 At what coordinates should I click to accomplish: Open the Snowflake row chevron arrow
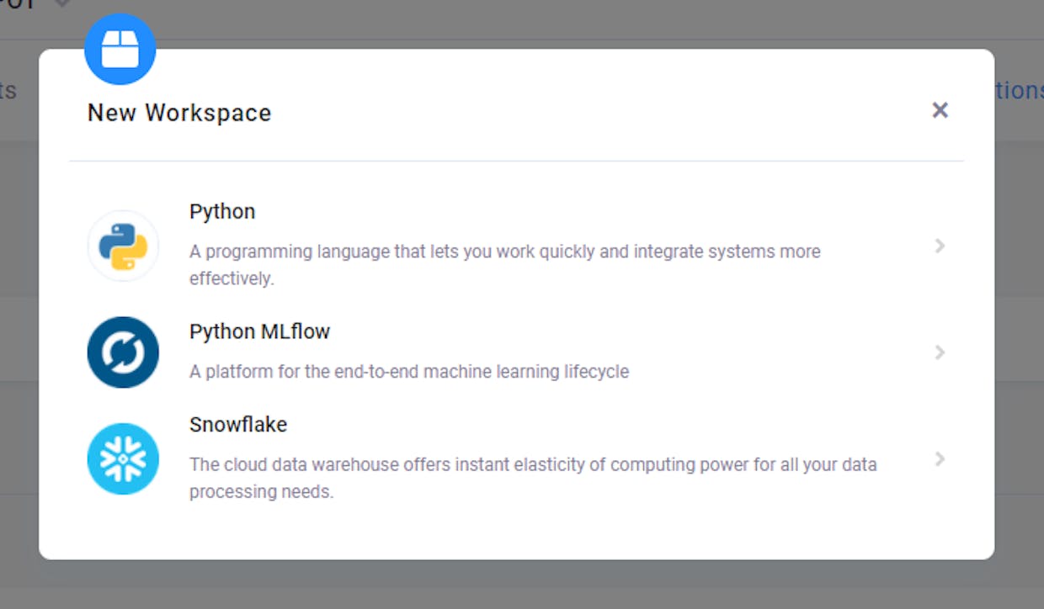[940, 458]
